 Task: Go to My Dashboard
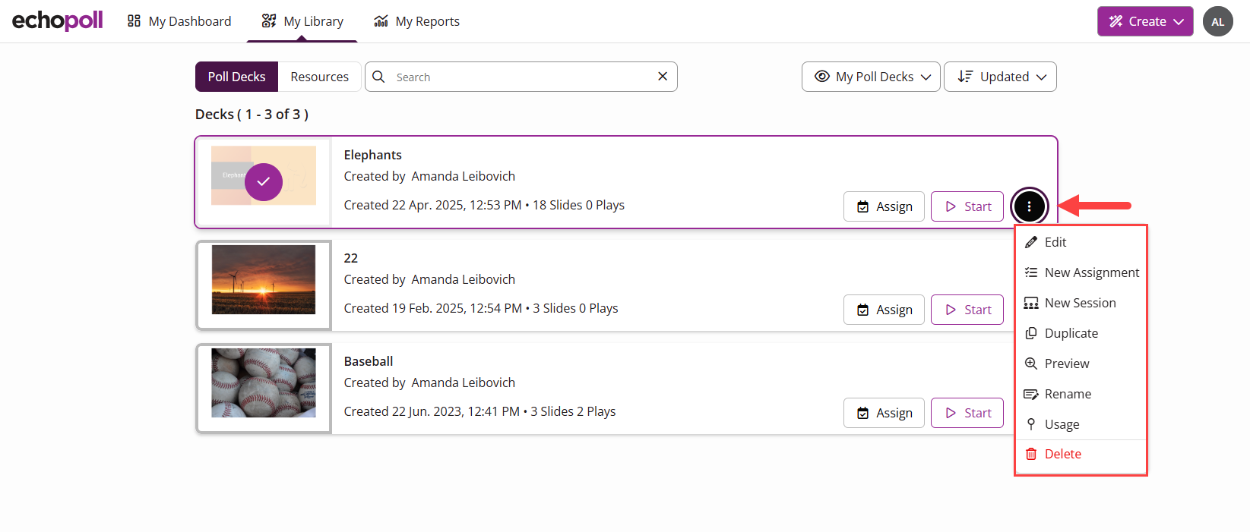179,21
